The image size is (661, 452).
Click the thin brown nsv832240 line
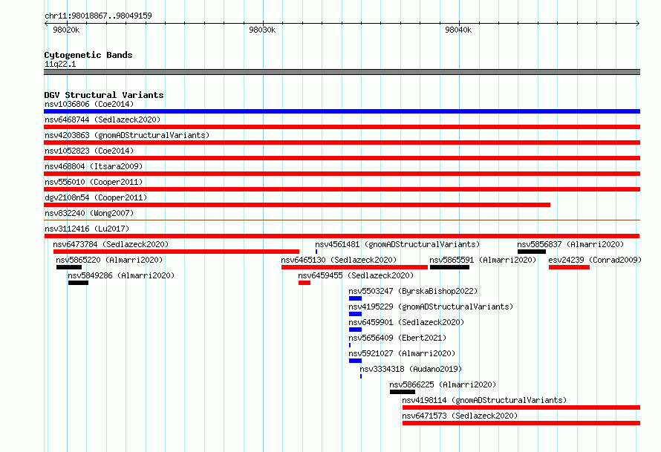pos(342,220)
